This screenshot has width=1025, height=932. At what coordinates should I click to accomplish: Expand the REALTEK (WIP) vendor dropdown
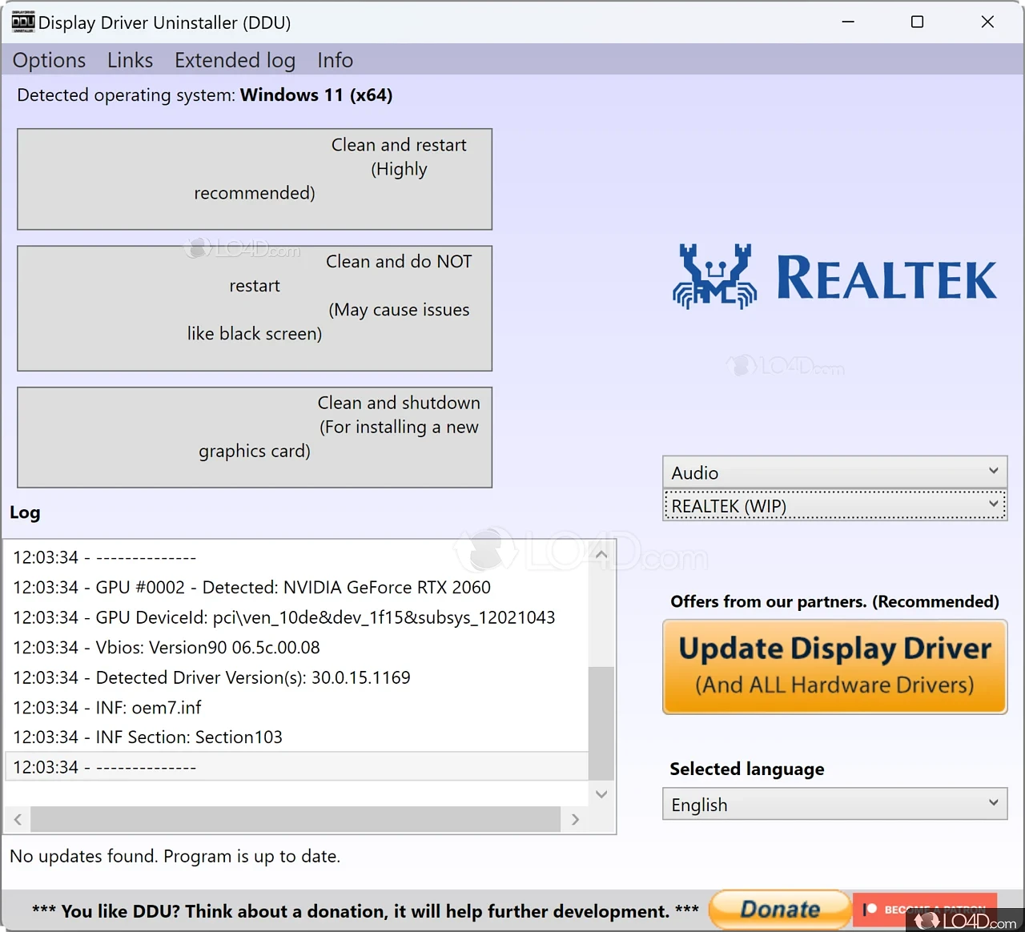[x=834, y=506]
